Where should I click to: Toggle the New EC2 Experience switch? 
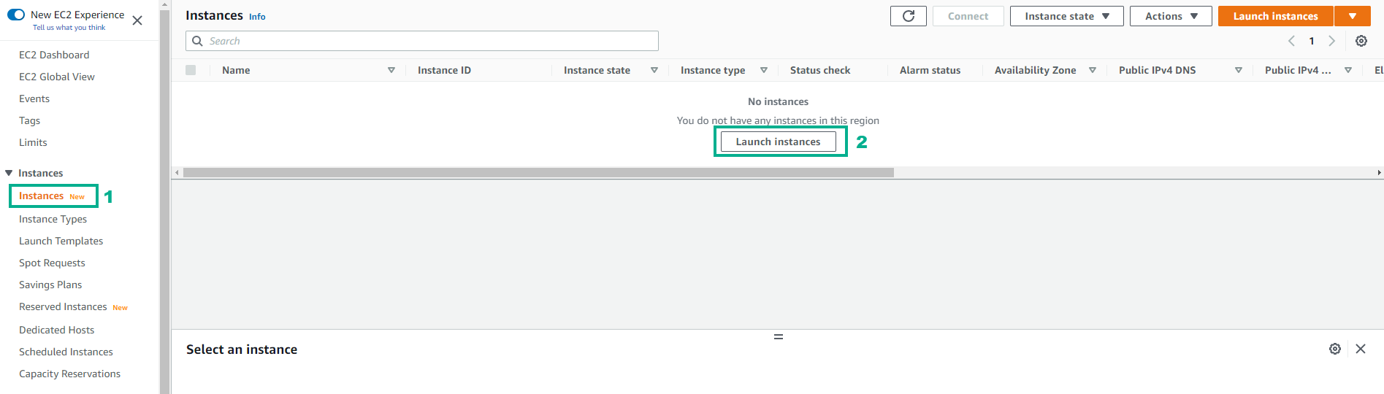point(16,15)
